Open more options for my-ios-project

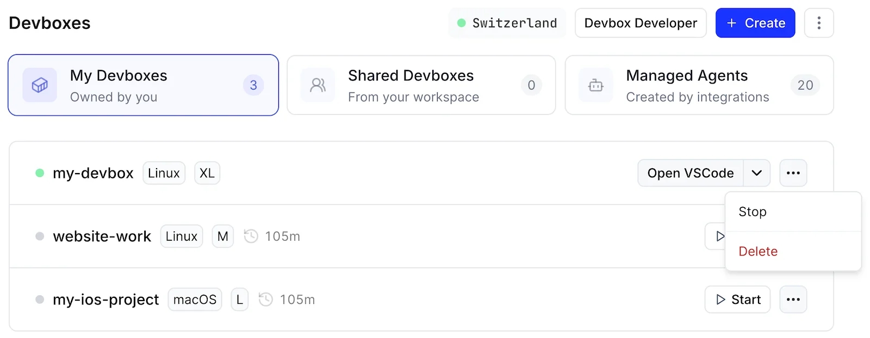click(x=793, y=299)
